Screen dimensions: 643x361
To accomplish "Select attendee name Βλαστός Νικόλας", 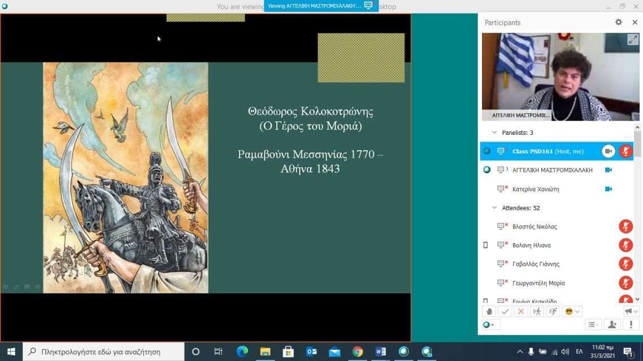I will 535,226.
